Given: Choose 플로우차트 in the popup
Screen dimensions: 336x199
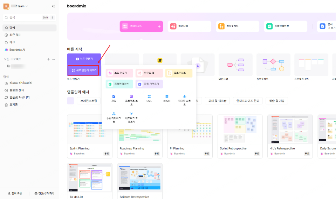Looking at the screenshot, I should click(x=179, y=73).
